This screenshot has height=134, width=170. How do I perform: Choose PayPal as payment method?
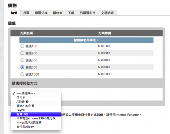click(36, 110)
